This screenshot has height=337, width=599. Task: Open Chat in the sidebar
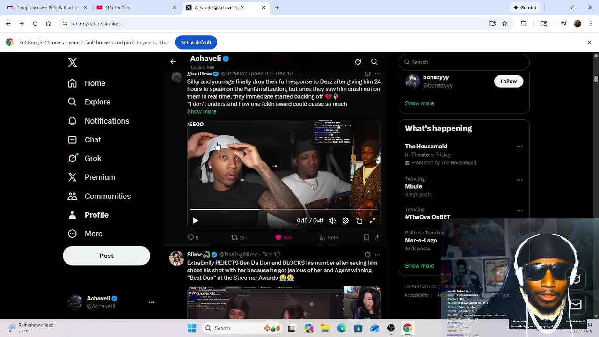click(x=84, y=139)
